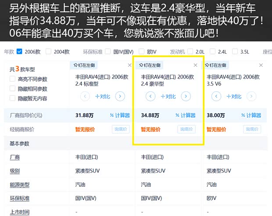Move 3.5 V6 column left with arrow

click(216, 96)
